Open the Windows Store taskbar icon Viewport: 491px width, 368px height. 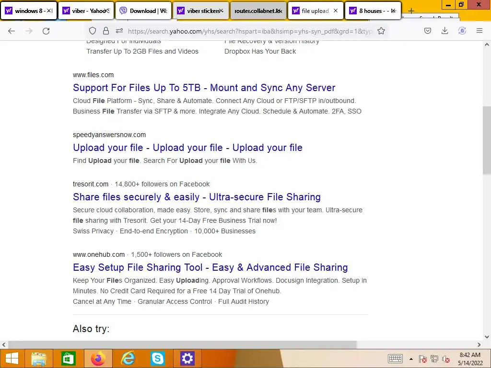[x=69, y=358]
